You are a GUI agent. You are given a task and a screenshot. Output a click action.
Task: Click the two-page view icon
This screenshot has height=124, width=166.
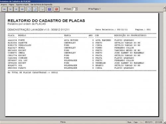click(x=35, y=9)
